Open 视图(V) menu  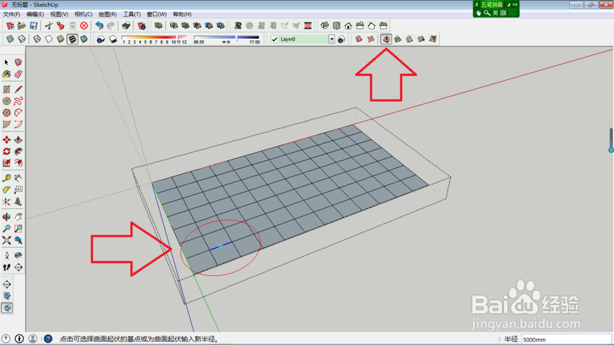(59, 14)
